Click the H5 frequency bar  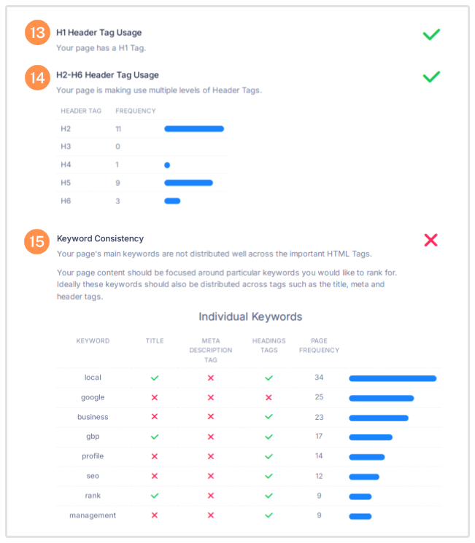pyautogui.click(x=188, y=183)
